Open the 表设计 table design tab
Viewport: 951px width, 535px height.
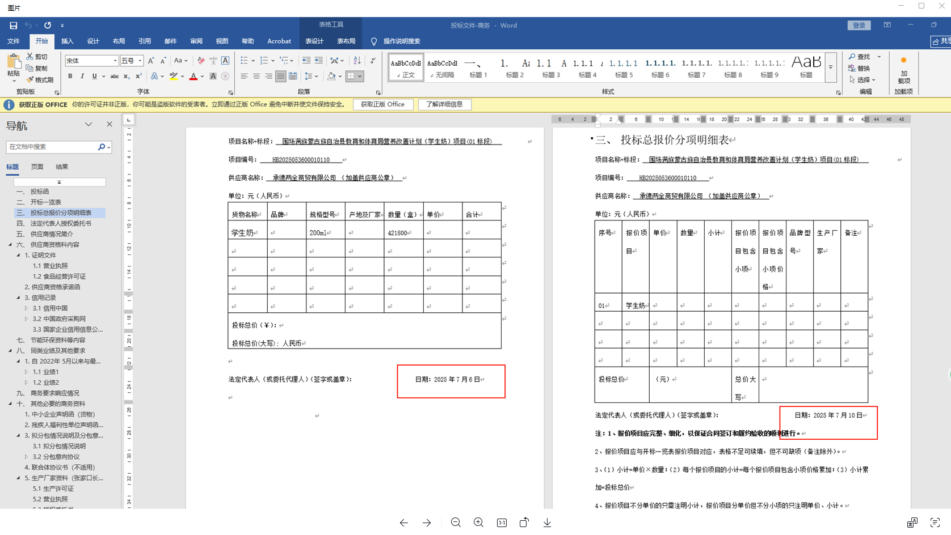click(314, 41)
